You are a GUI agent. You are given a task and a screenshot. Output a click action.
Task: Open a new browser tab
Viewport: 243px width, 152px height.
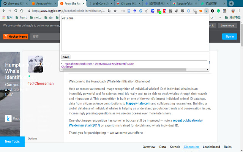click(231, 3)
